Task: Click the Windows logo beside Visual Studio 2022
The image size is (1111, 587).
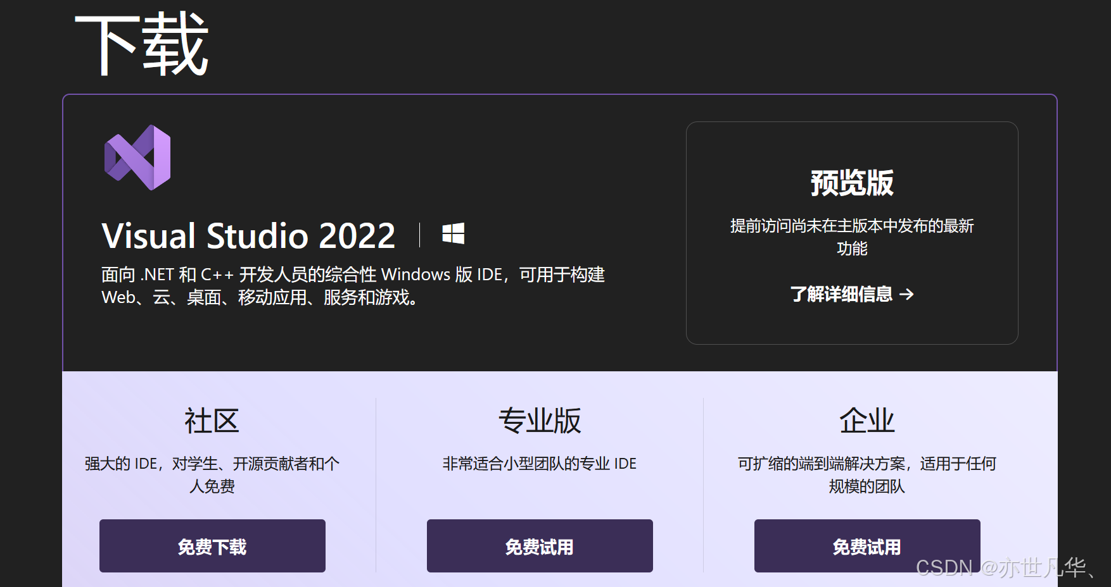Action: [454, 234]
